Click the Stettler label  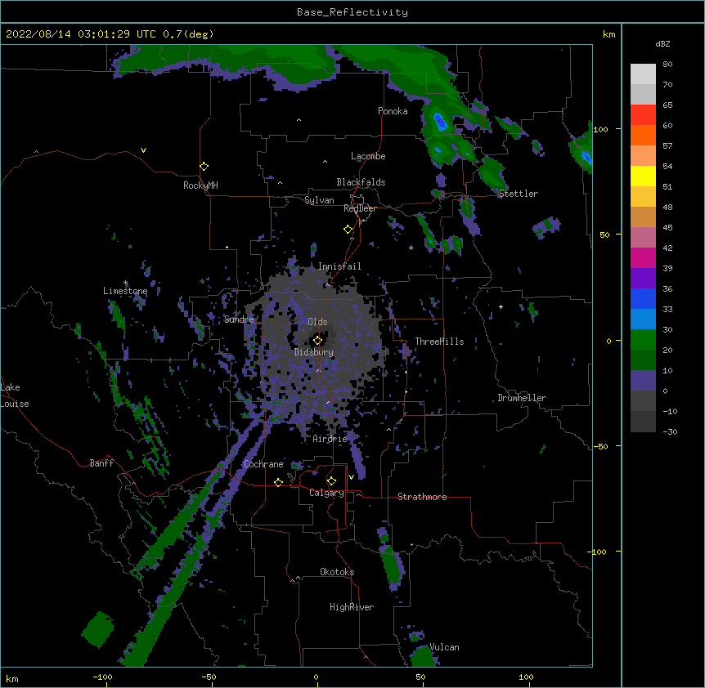(519, 194)
